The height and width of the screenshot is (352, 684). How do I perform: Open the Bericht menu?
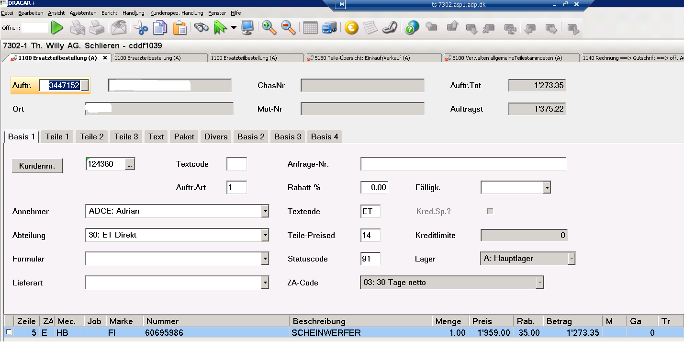point(109,13)
